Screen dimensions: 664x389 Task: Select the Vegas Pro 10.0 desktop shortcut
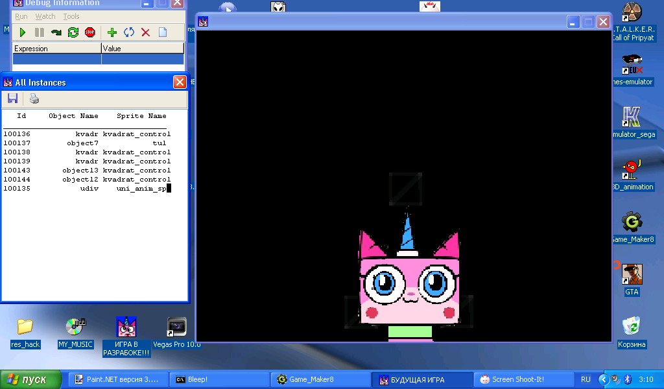click(x=176, y=333)
